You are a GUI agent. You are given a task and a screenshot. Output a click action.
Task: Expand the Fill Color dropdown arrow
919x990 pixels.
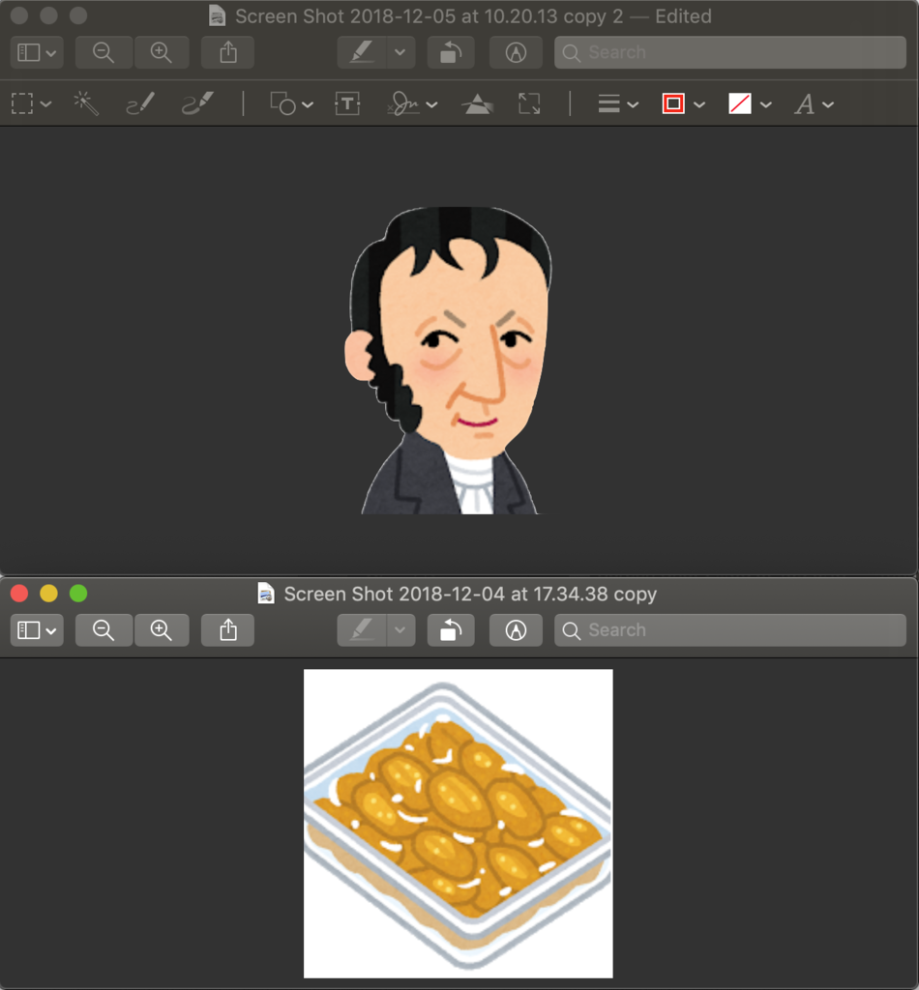[x=765, y=104]
